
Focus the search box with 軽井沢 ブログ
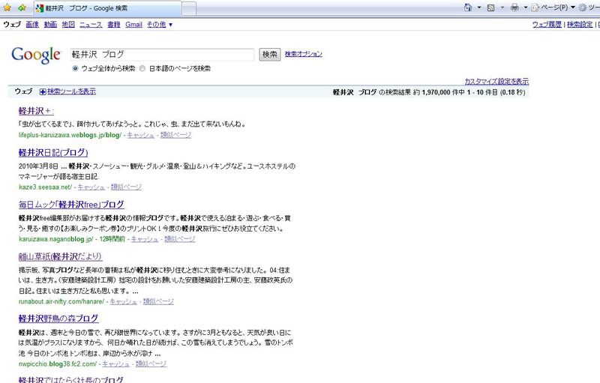pyautogui.click(x=162, y=54)
